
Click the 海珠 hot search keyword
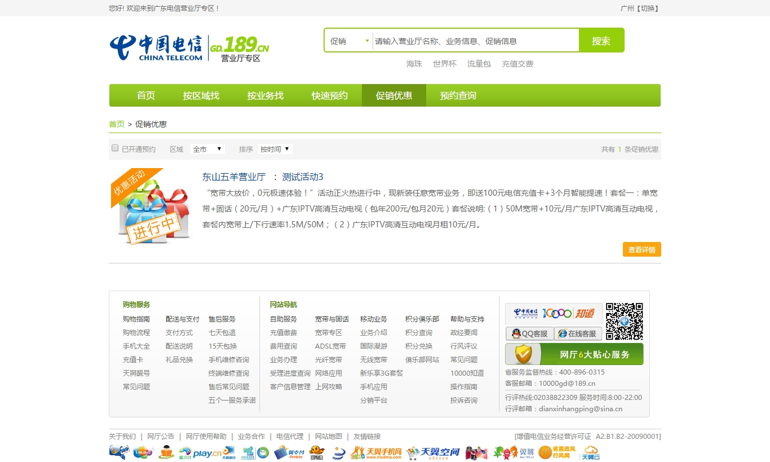tap(414, 64)
